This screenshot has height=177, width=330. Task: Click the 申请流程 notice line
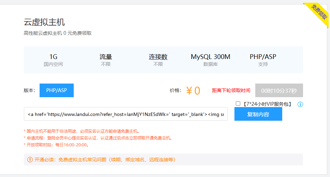pyautogui.click(x=98, y=138)
